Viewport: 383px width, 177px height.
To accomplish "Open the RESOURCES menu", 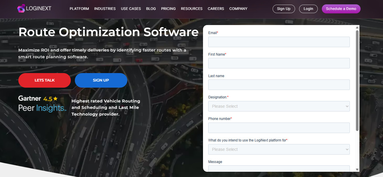I will click(192, 9).
